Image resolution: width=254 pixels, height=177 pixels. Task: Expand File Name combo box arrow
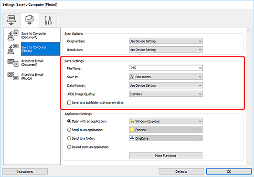tap(200, 68)
